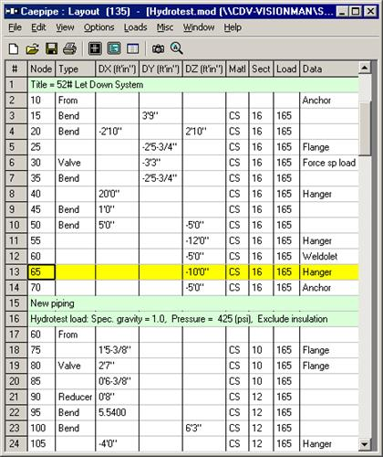Click the zoom magnifier toolbar icon
Viewport: 383px width, 457px height.
[177, 48]
